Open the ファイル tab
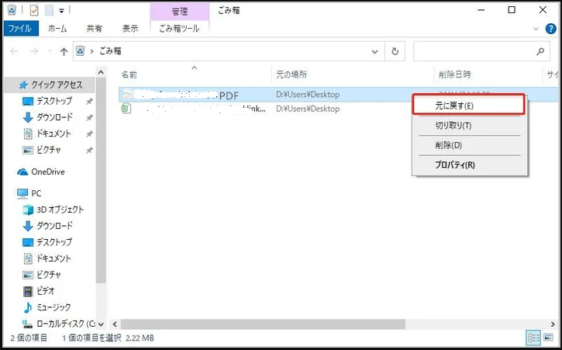Screen dimensions: 562x350 [20, 29]
